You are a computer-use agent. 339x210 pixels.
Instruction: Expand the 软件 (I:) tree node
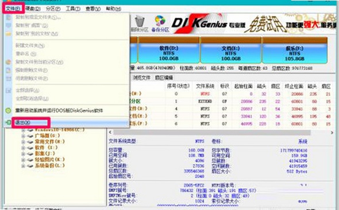(x=24, y=148)
